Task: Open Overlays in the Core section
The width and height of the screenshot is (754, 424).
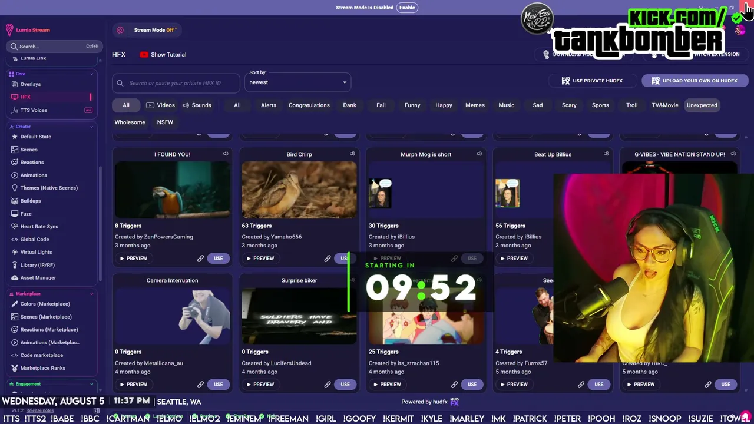Action: click(31, 84)
